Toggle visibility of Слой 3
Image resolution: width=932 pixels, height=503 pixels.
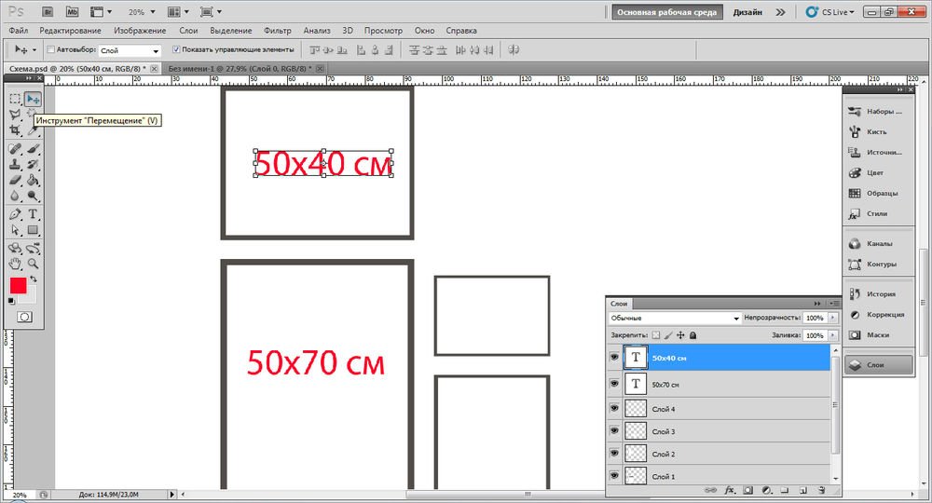click(x=613, y=431)
